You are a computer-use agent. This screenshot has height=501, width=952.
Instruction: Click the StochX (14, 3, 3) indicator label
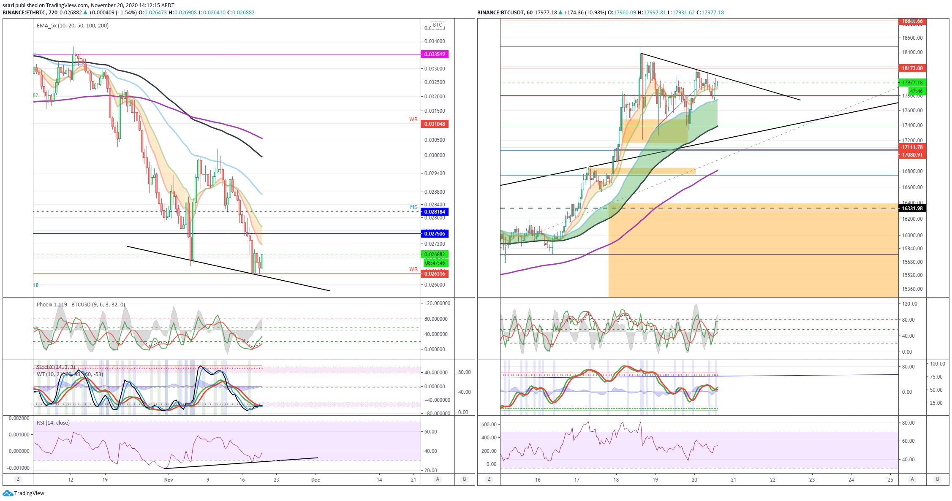56,367
